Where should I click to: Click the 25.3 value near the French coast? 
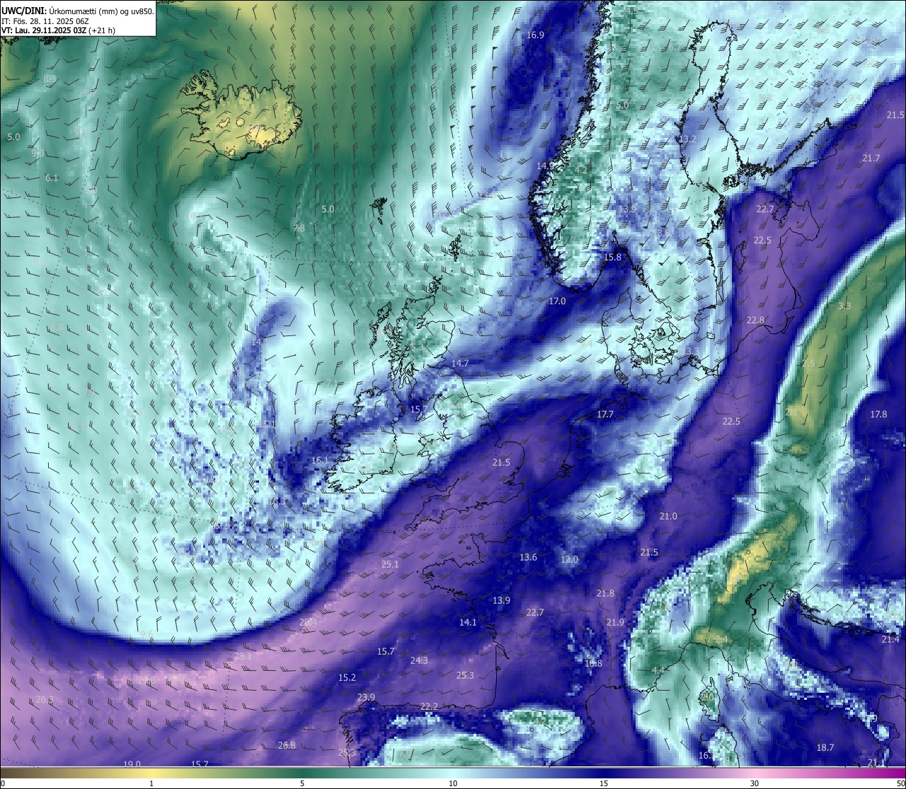pyautogui.click(x=465, y=676)
